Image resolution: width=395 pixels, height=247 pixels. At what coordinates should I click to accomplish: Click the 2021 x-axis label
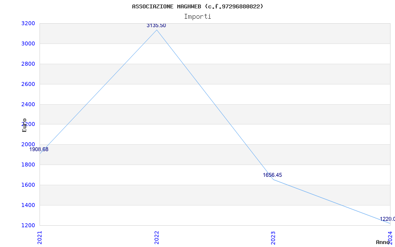click(x=39, y=238)
